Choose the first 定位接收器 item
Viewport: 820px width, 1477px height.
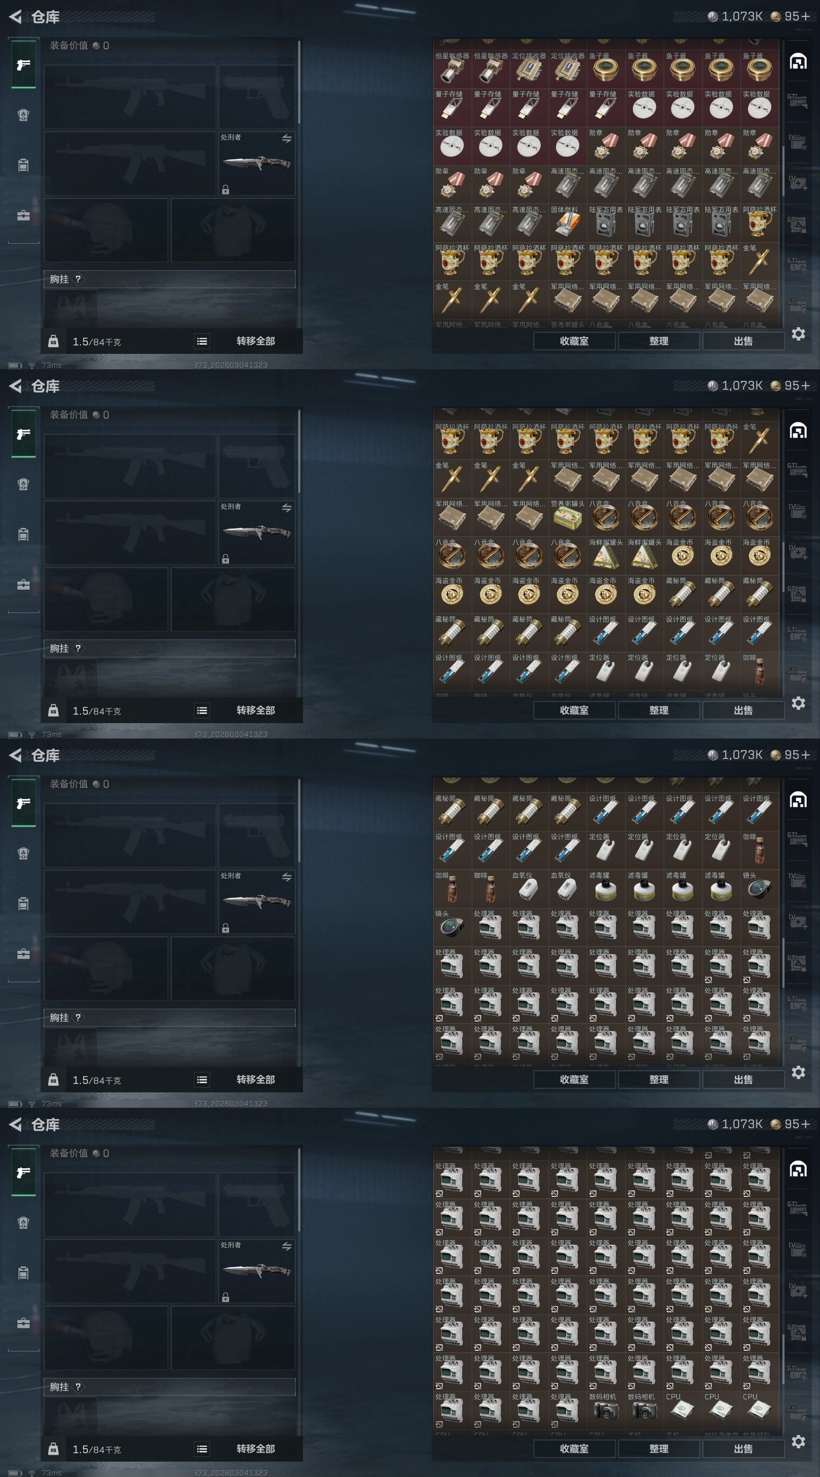529,69
